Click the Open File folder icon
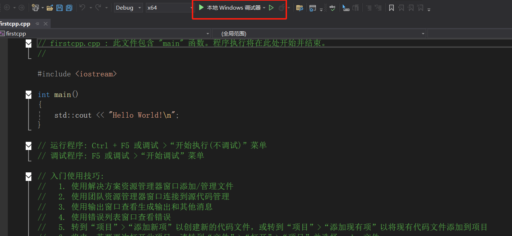Screen dimensions: 512x236 click(50, 7)
